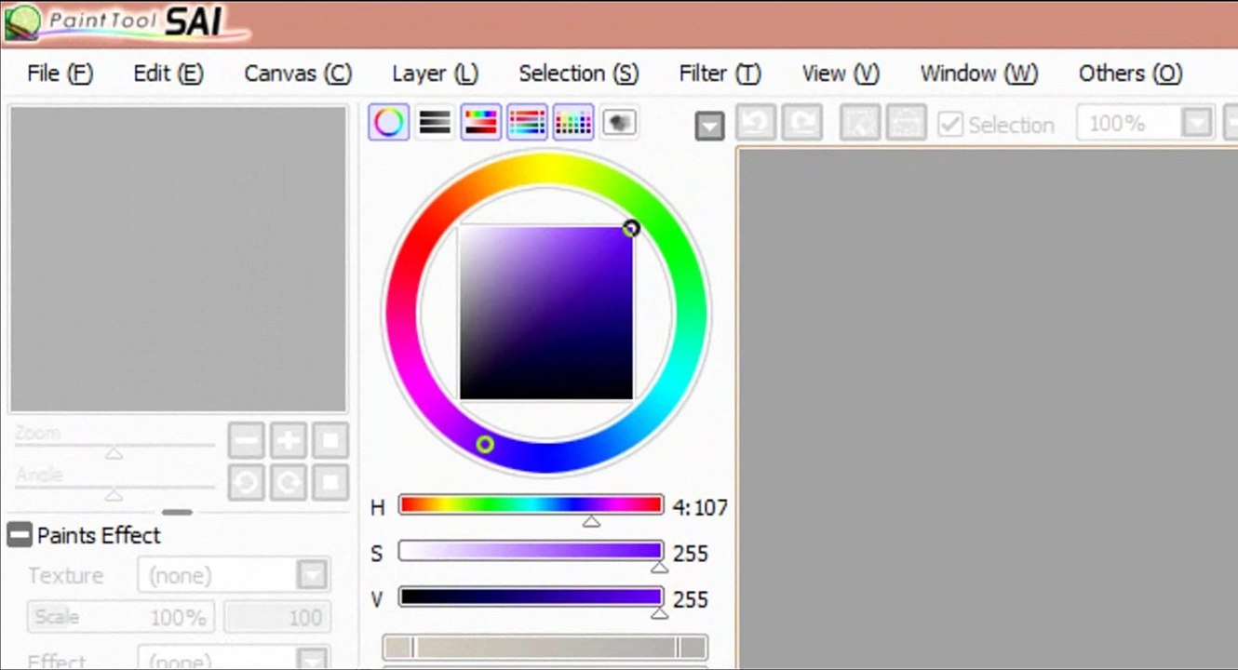Click the 100% zoom value field
Screen dimensions: 1238x670
[1129, 123]
